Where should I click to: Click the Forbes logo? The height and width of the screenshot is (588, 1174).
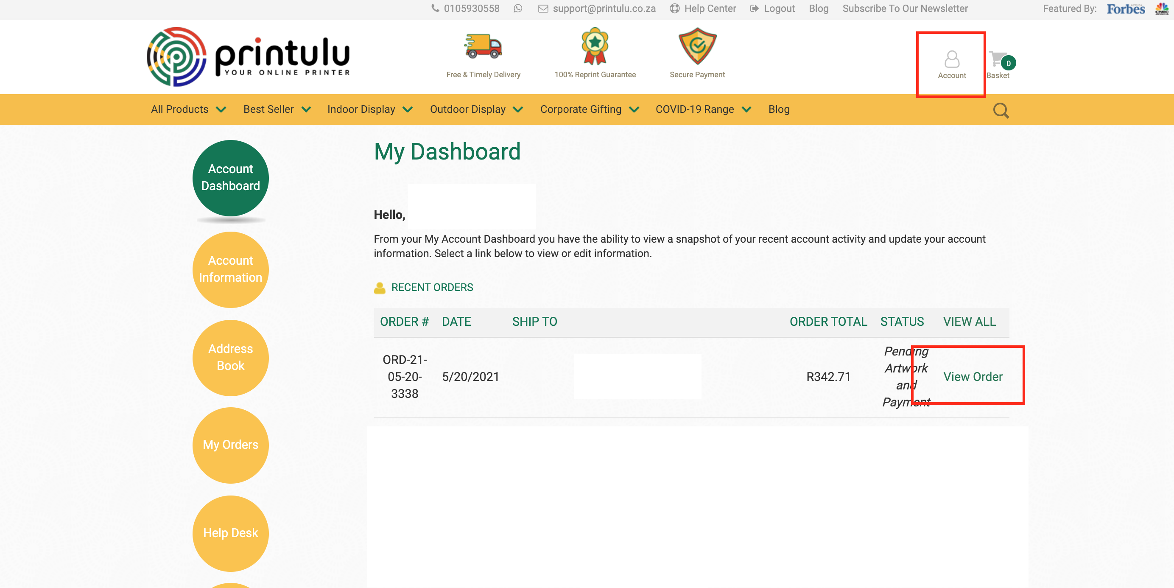coord(1126,8)
